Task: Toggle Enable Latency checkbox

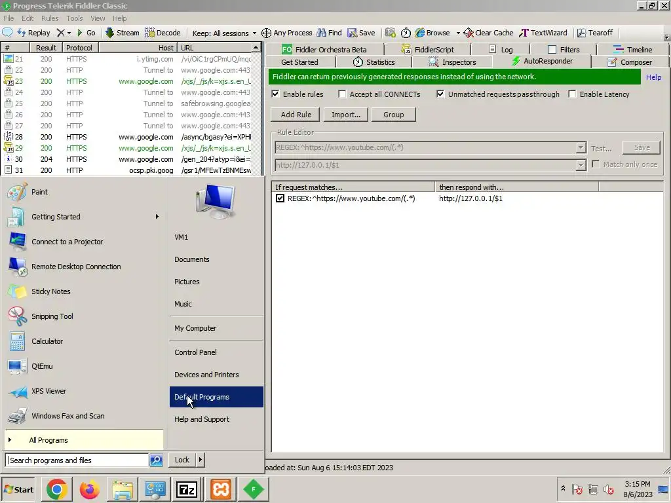Action: click(x=572, y=94)
